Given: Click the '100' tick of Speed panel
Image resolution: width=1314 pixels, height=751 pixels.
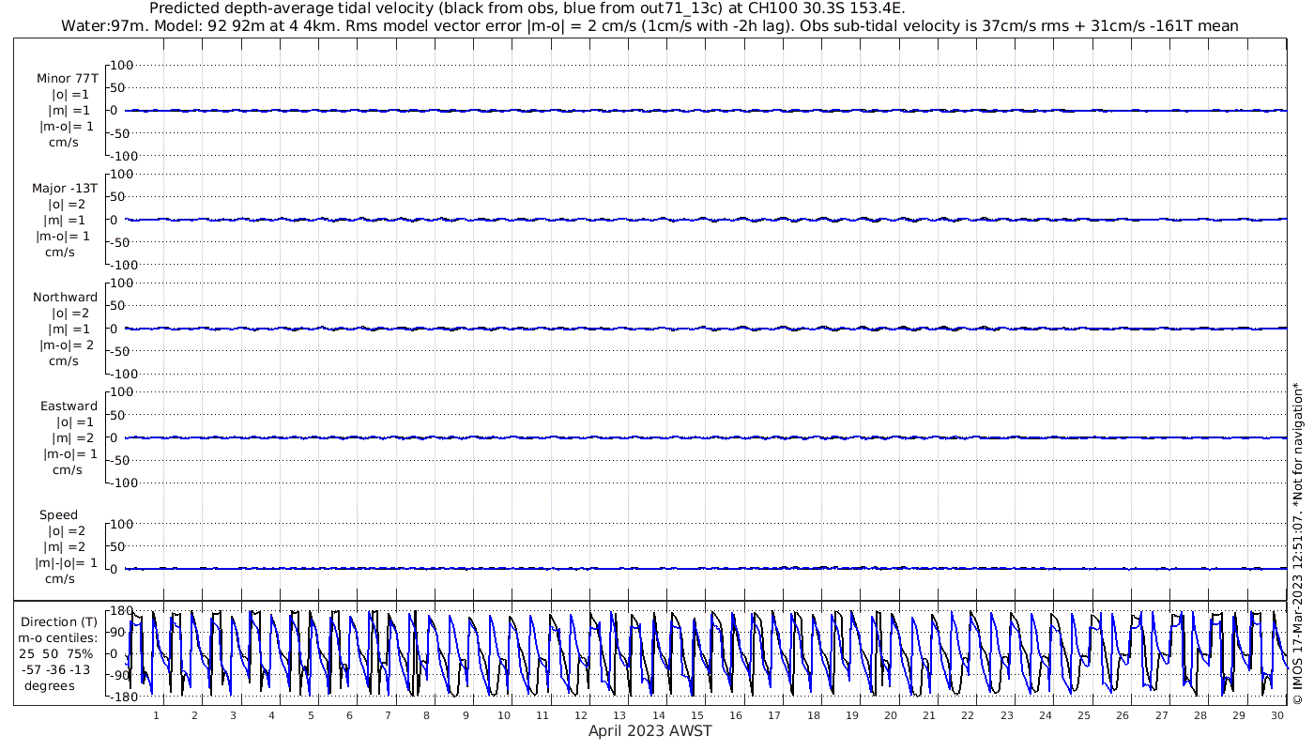Looking at the screenshot, I should (124, 524).
